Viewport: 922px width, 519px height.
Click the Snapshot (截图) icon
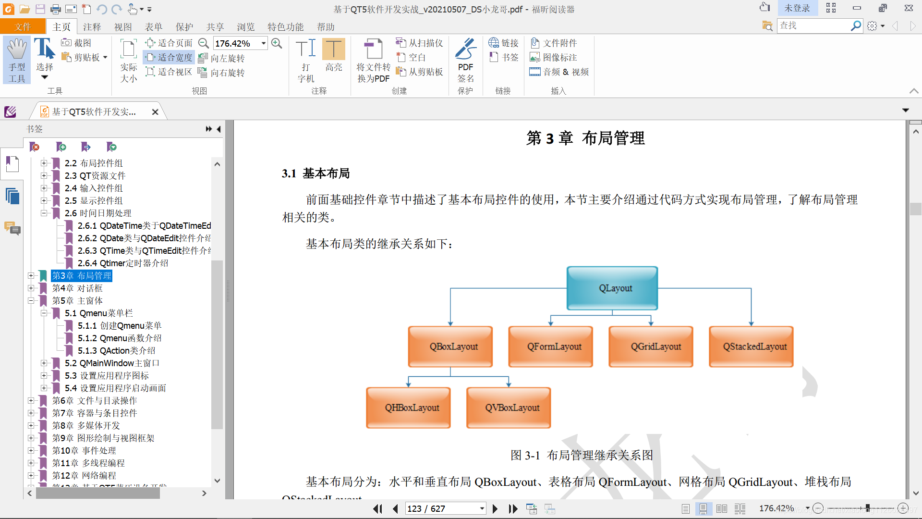[x=67, y=43]
